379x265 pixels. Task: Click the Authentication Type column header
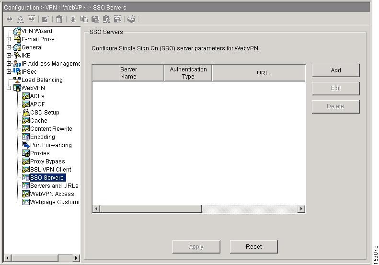(188, 73)
